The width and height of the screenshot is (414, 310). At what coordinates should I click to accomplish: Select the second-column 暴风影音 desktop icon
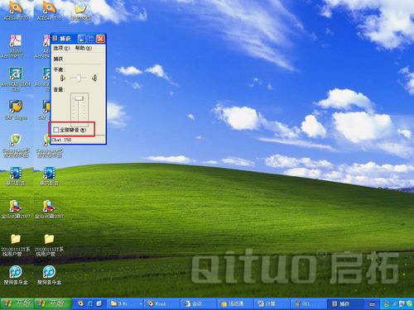pos(49,176)
